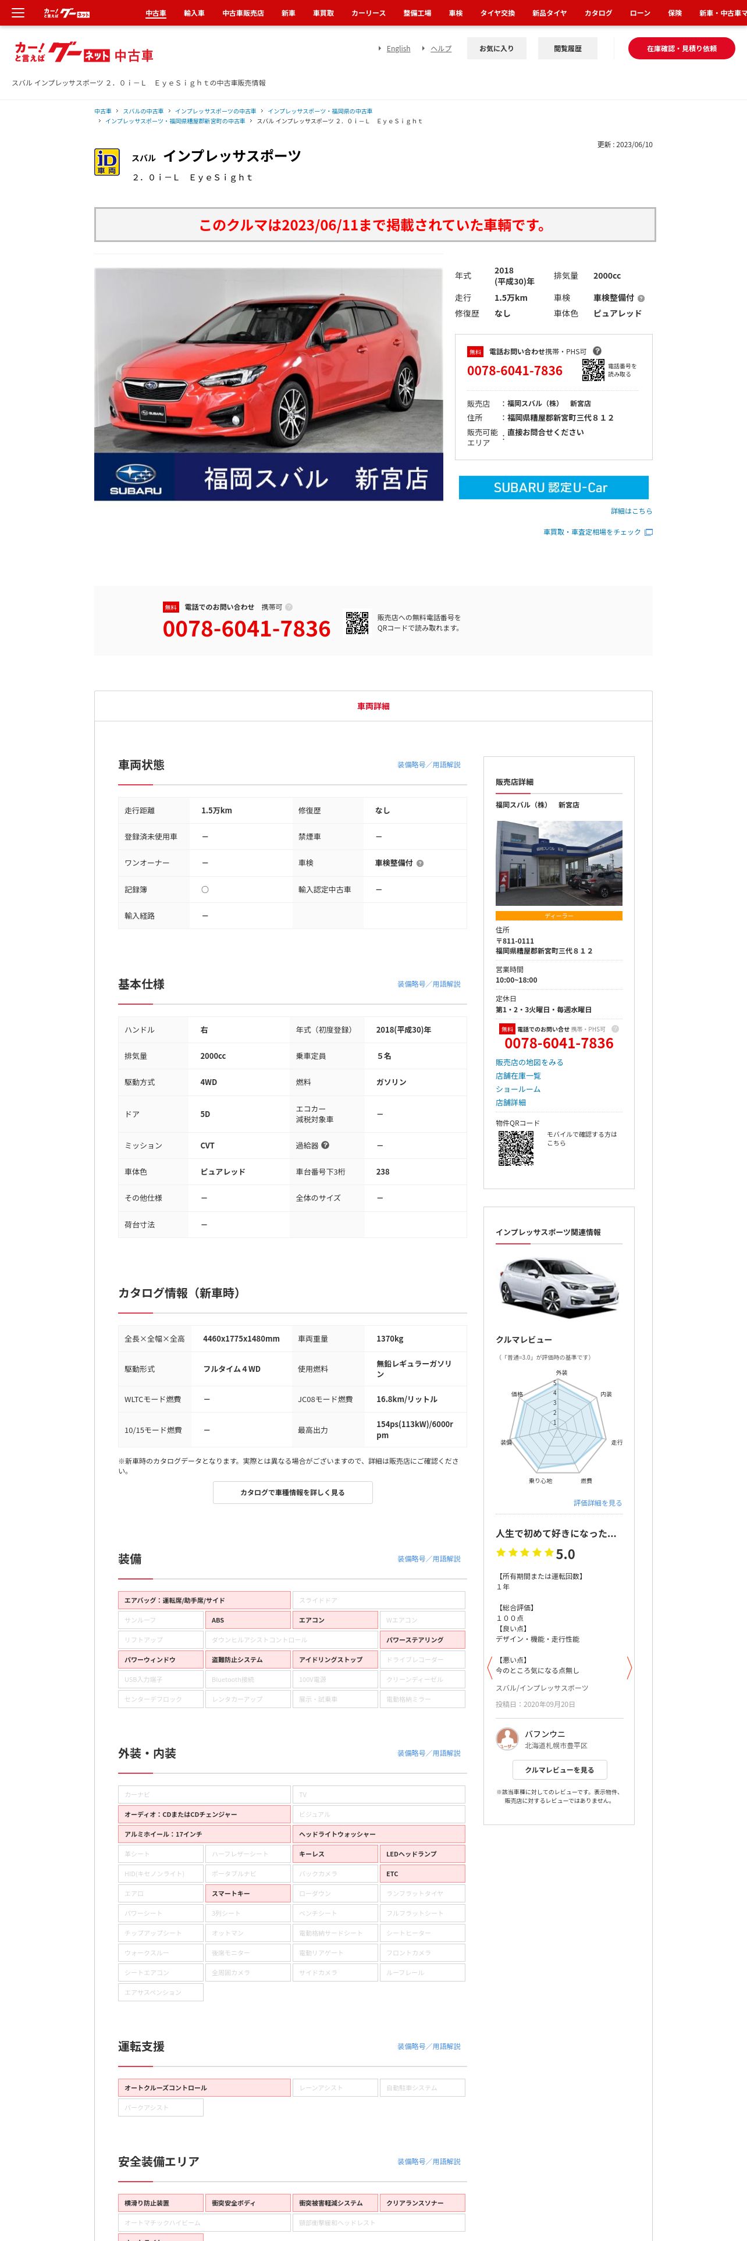
Task: Click info icon beside 携帯可 in phone banner
Action: tap(289, 607)
